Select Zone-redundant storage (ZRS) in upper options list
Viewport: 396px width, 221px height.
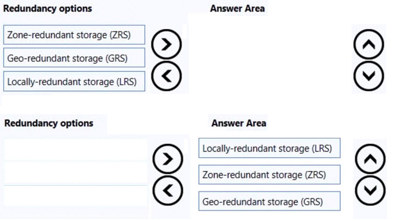point(74,35)
